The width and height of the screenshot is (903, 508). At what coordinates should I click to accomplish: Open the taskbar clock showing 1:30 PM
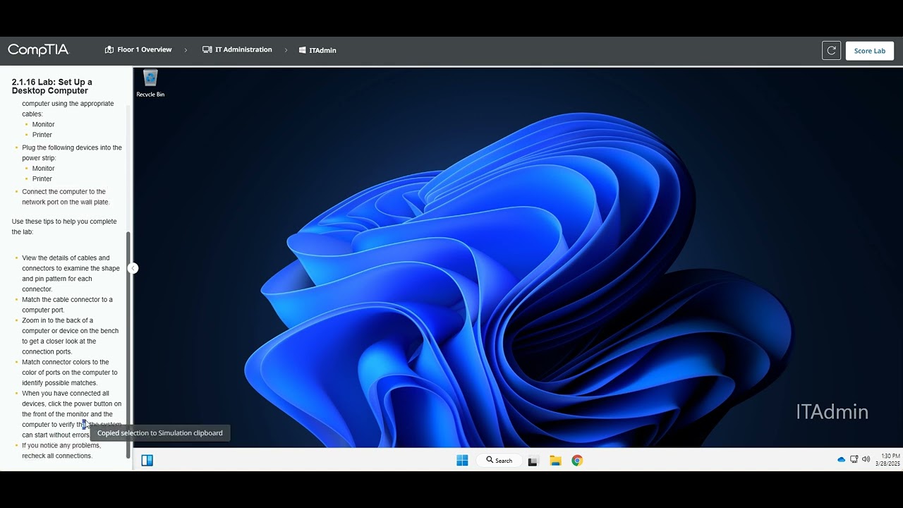pos(887,460)
